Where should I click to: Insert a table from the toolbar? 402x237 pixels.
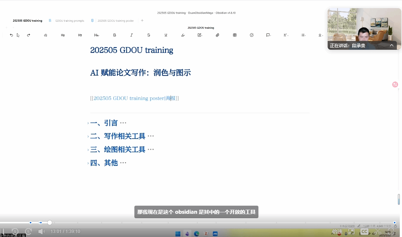[235, 35]
